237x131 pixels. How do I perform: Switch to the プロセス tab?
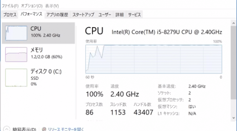[x=10, y=15]
